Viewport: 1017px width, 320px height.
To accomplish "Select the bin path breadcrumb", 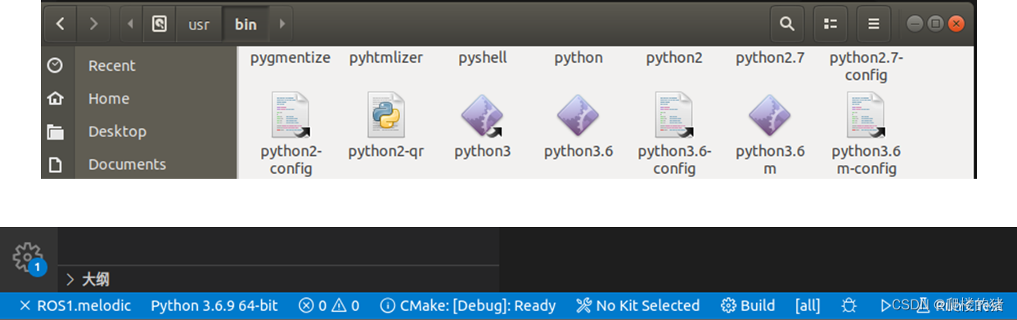I will [245, 24].
